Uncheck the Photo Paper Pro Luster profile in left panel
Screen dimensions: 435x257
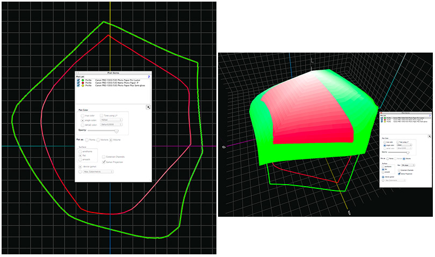(78, 80)
